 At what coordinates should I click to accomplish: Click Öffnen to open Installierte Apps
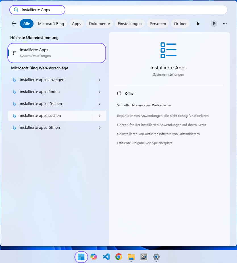(x=130, y=94)
